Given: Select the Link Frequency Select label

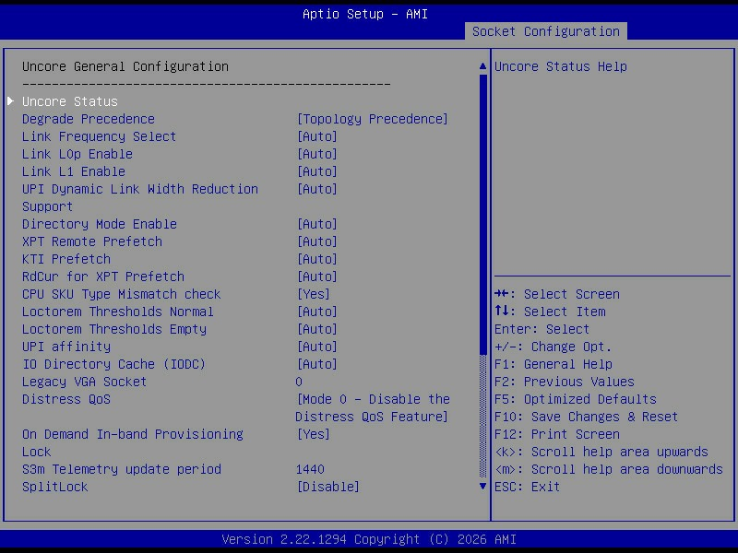Looking at the screenshot, I should click(99, 136).
